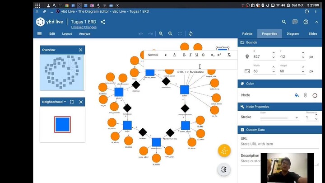325x183 pixels.
Task: Open the Analyze menu
Action: point(84,33)
